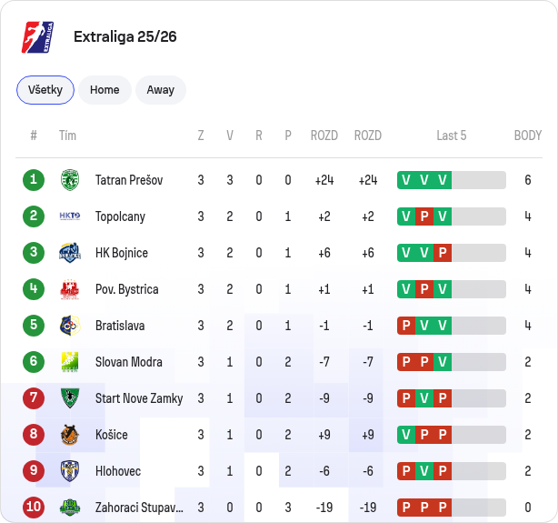The height and width of the screenshot is (523, 558).
Task: Open Tatran Prešov team crest
Action: [70, 180]
